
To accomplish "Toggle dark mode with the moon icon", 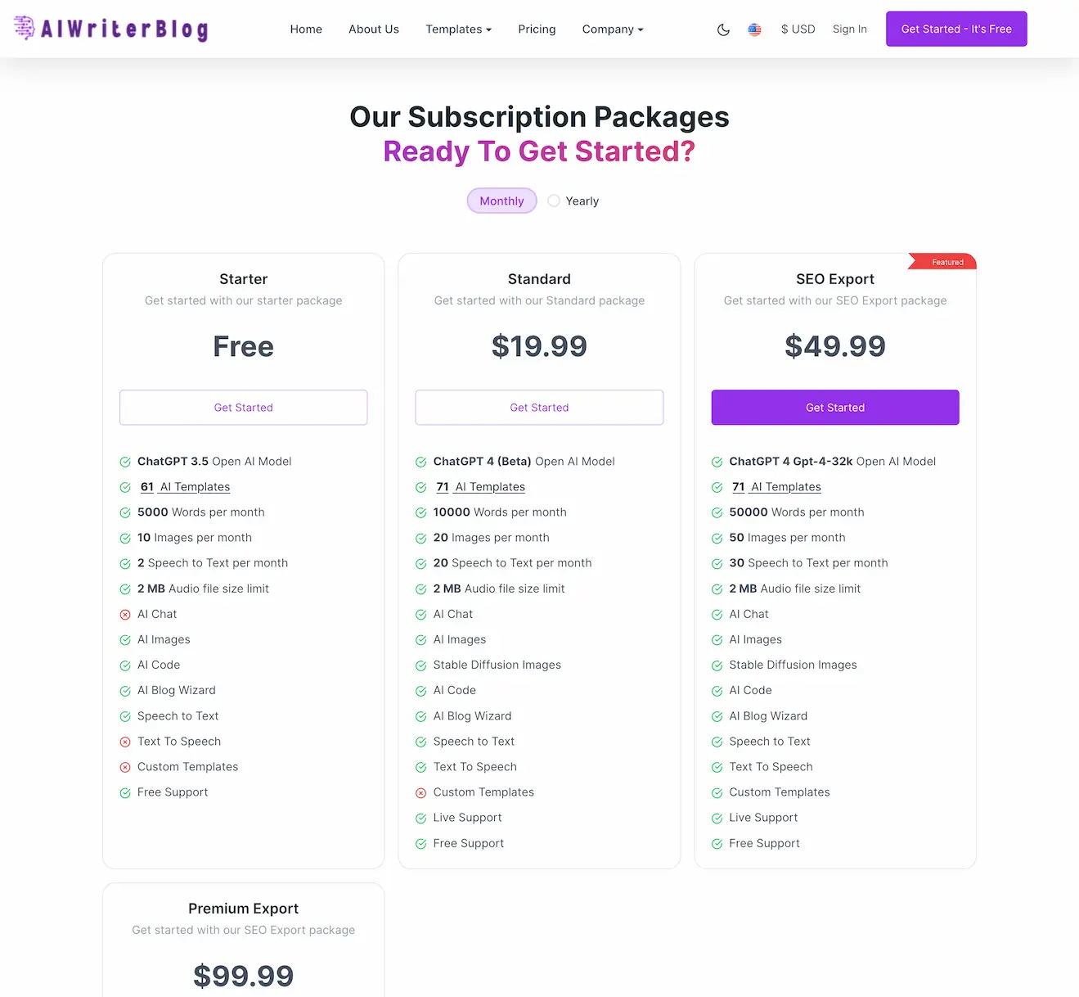I will click(723, 29).
